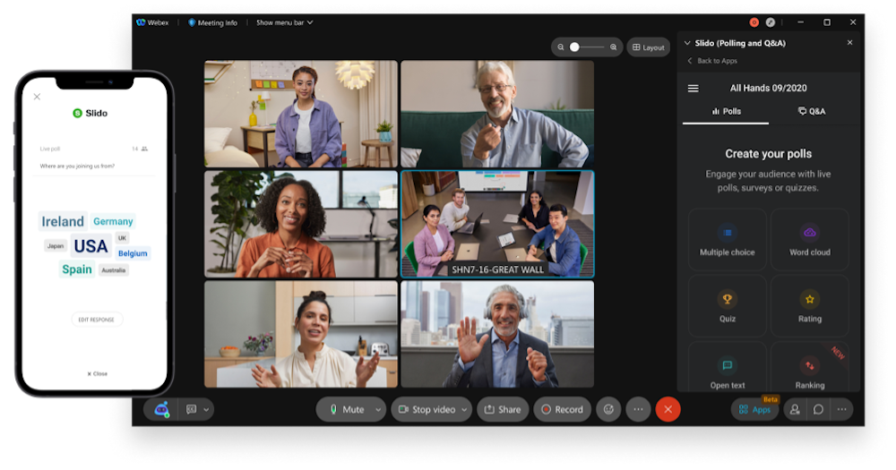
Task: End the meeting with the red X
Action: (x=668, y=409)
